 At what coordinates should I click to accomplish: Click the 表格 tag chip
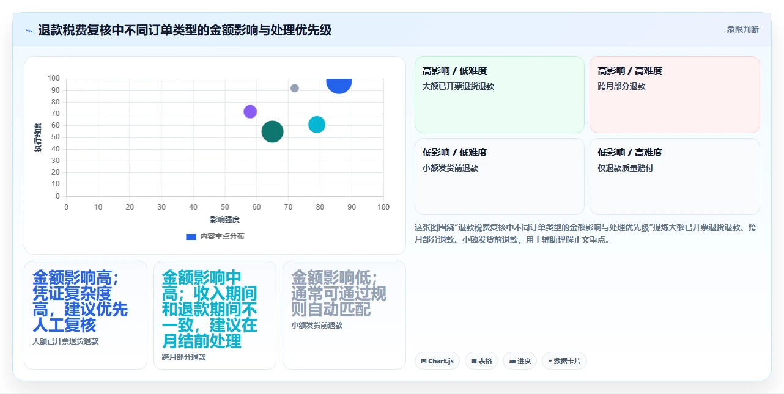tap(481, 361)
